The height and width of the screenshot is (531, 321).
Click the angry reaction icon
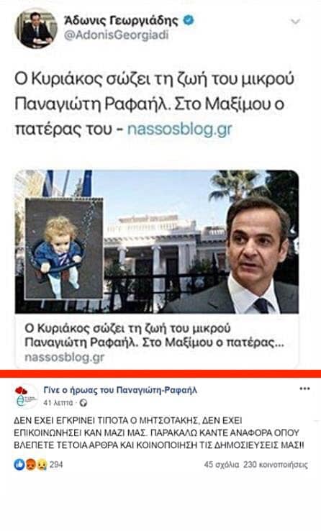(x=31, y=465)
